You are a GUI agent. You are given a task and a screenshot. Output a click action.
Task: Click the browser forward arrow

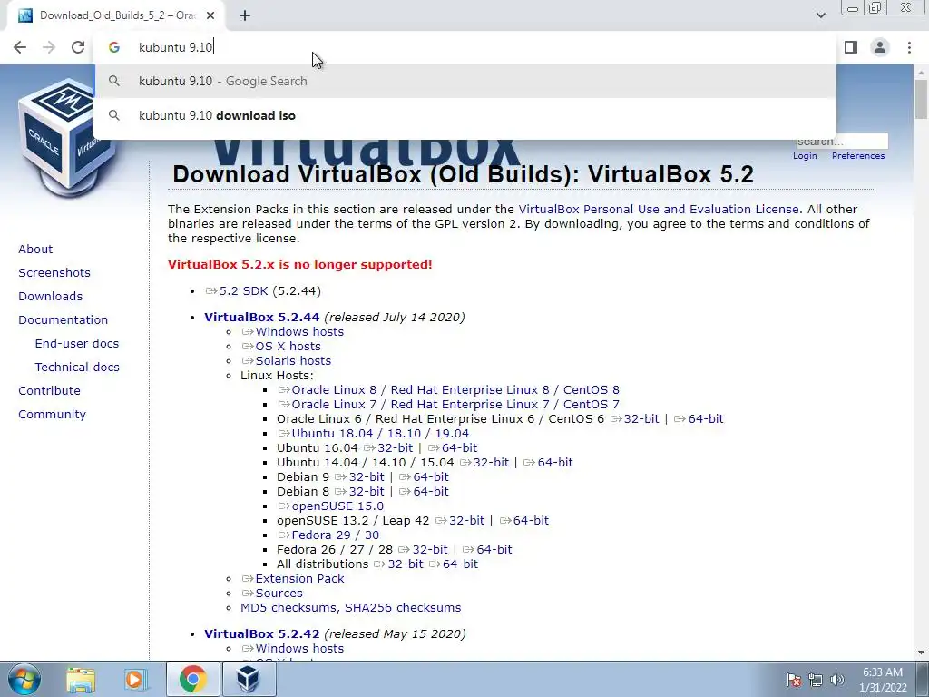49,47
